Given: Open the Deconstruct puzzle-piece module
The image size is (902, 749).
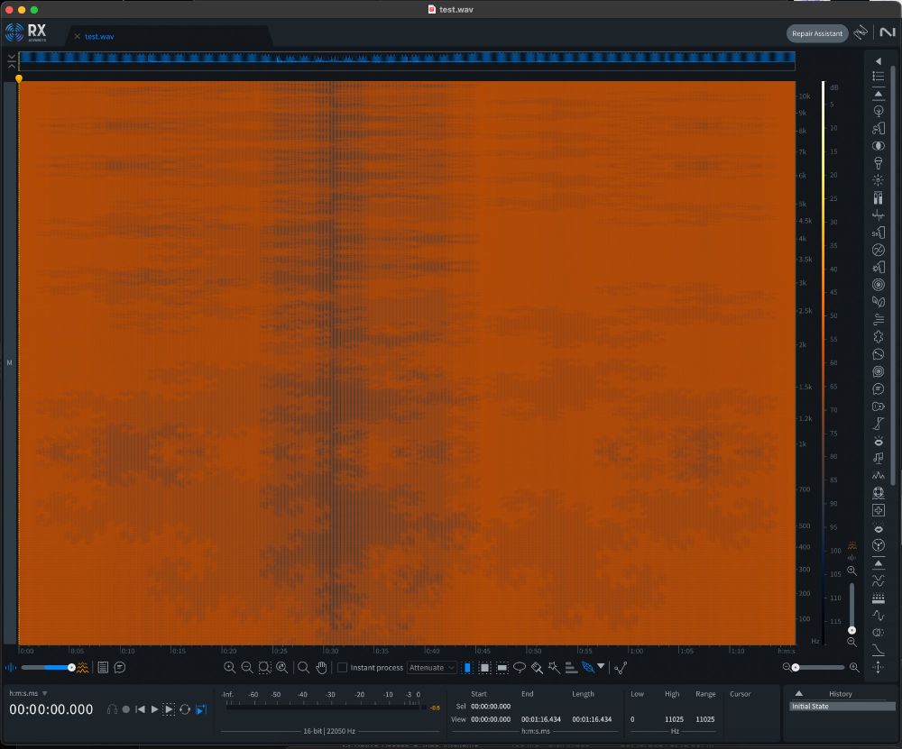Looking at the screenshot, I should [x=879, y=337].
